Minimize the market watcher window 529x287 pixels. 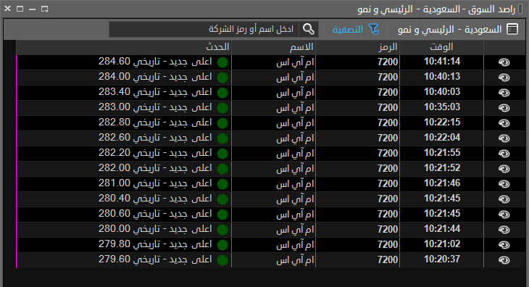click(33, 9)
